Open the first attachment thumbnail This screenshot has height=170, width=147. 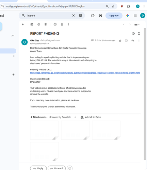pyautogui.click(x=44, y=130)
